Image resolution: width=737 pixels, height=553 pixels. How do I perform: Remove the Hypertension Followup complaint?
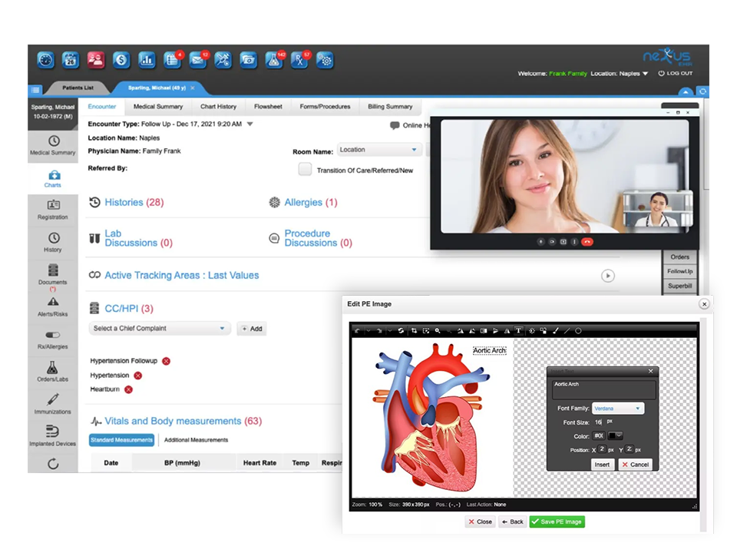(166, 361)
